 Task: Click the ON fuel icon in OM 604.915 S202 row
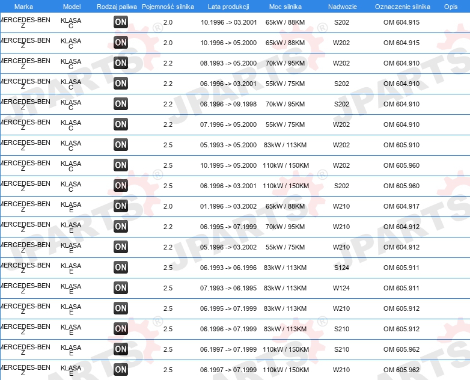pyautogui.click(x=121, y=22)
